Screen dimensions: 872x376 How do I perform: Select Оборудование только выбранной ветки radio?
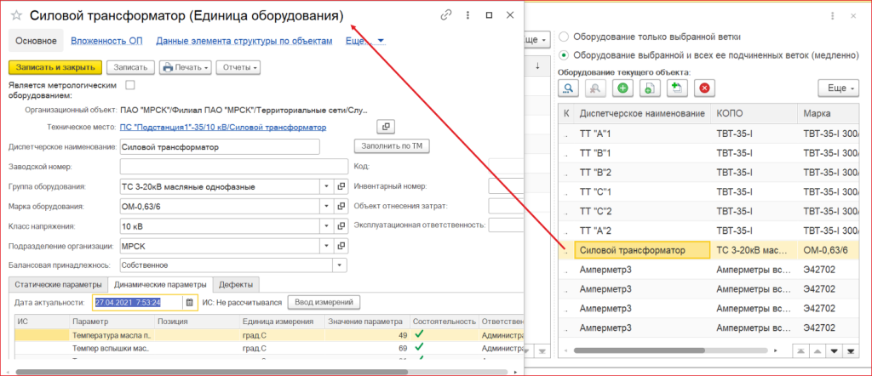pyautogui.click(x=564, y=37)
